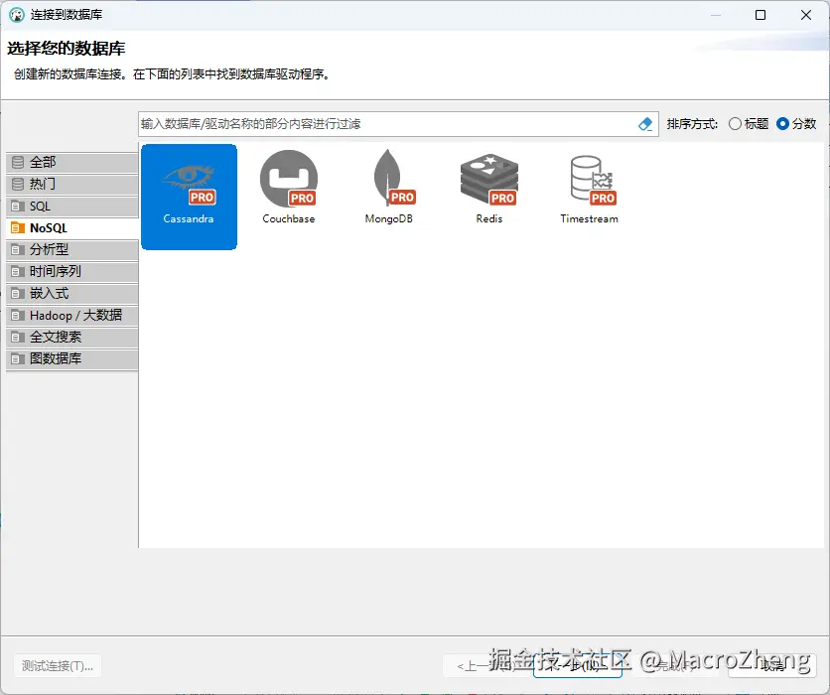Open the Hadoop / 大数据 category
Image resolution: width=830 pixels, height=695 pixels.
(72, 316)
